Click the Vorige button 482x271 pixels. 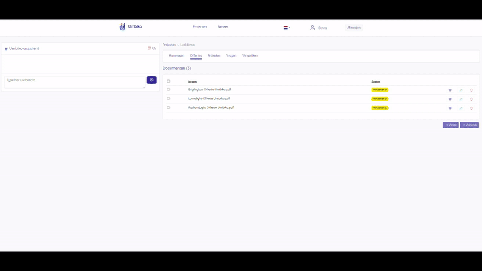pos(451,125)
